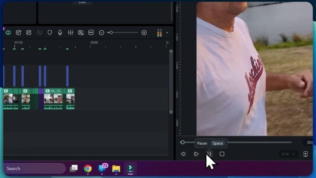The height and width of the screenshot is (178, 316).
Task: Open dropdown arrow next to audio meter
Action: point(167,33)
